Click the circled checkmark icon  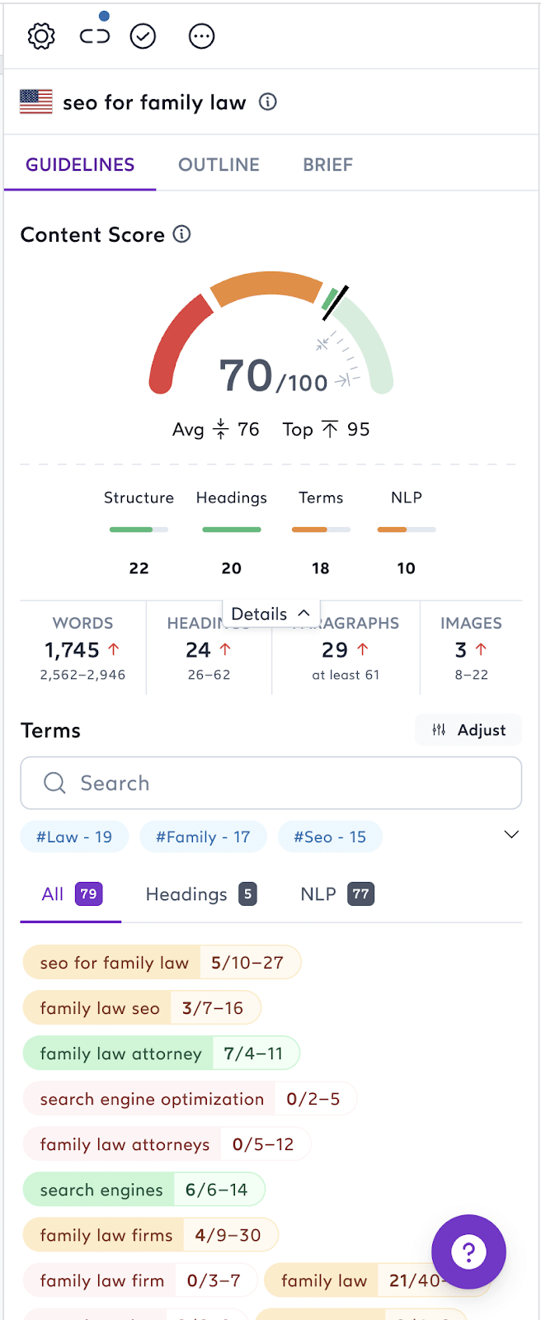coord(143,36)
